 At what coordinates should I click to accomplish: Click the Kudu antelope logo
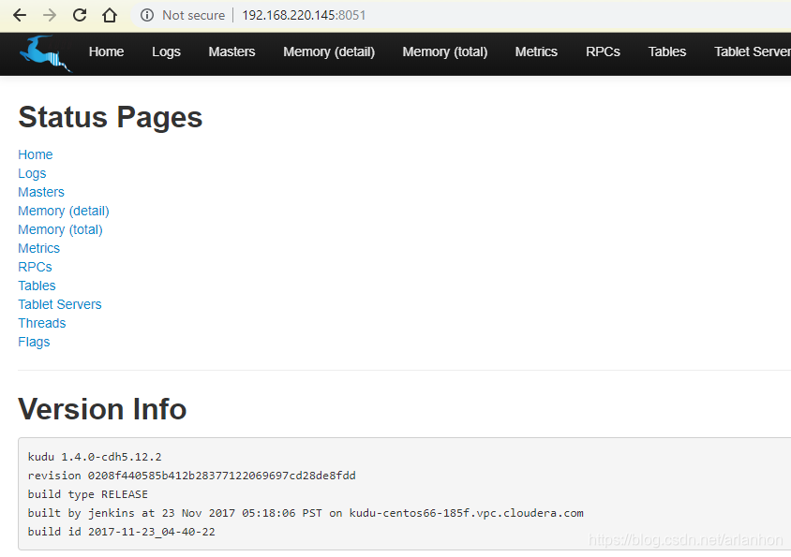point(45,53)
